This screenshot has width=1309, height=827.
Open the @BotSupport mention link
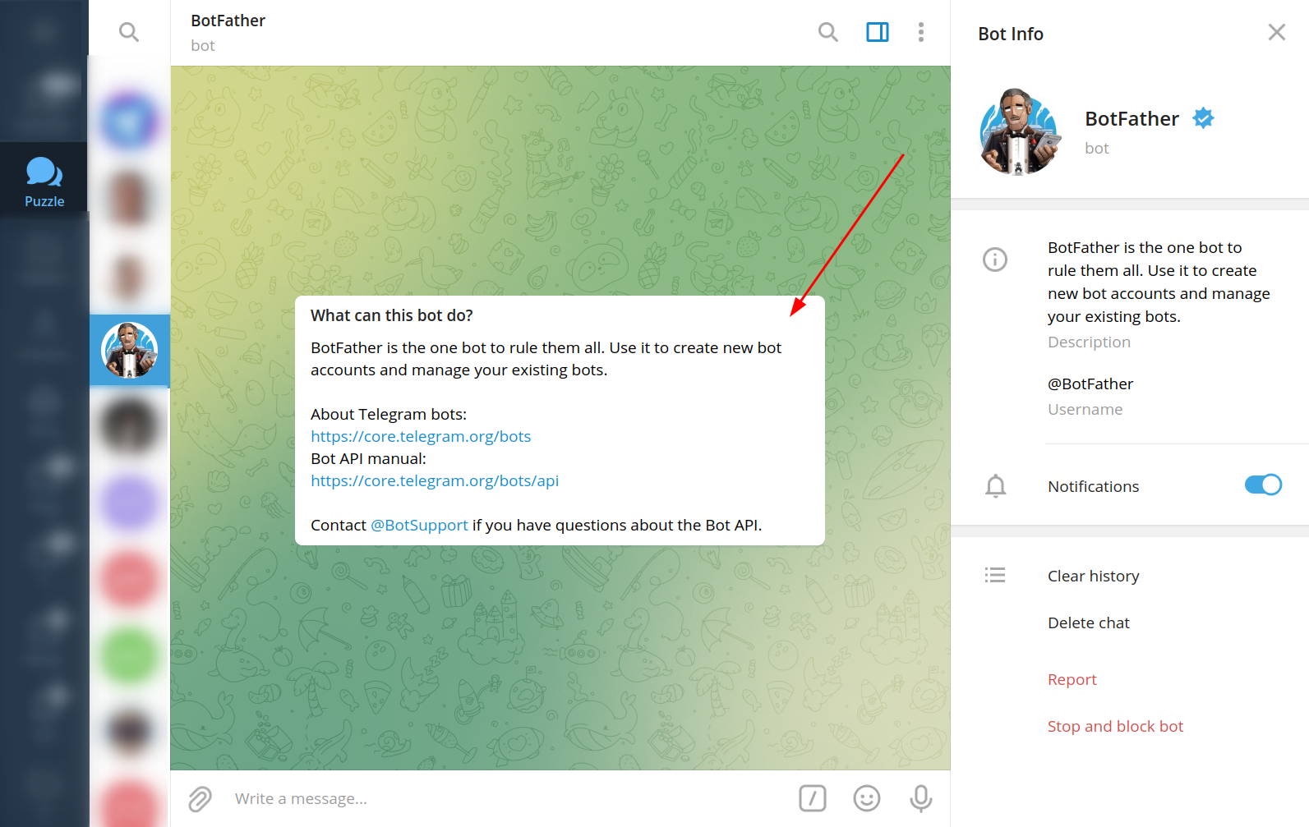coord(419,525)
